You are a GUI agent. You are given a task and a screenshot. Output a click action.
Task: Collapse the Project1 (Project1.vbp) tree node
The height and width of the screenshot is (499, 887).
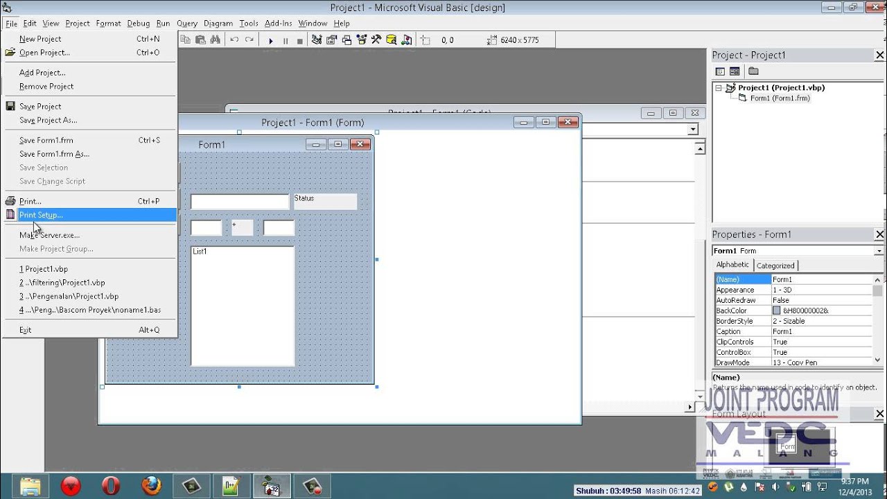(x=719, y=88)
